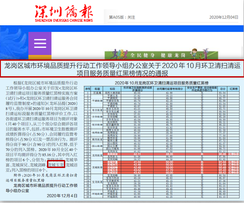
Task: Click the 坪地街道 cell in the table
Action: [x=97, y=194]
